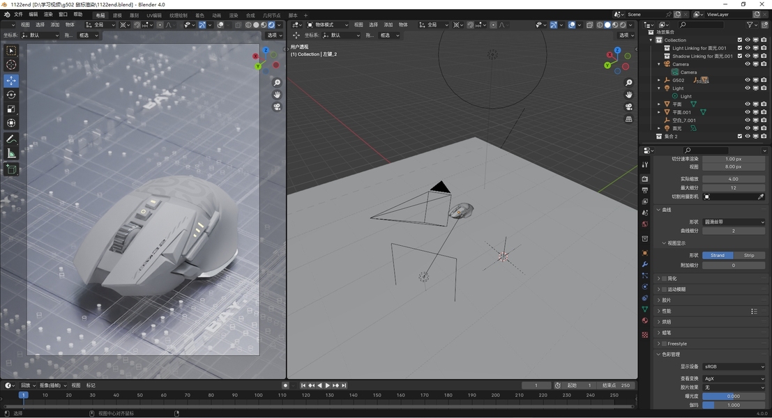Image resolution: width=772 pixels, height=418 pixels.
Task: Expand the 面光 tree item
Action: point(659,128)
